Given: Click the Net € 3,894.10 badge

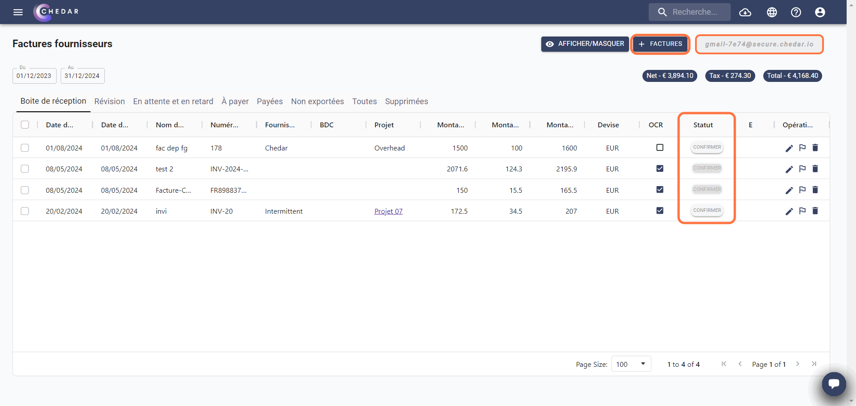Looking at the screenshot, I should (x=670, y=76).
